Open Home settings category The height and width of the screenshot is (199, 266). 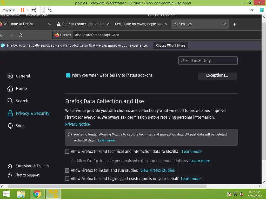pyautogui.click(x=17, y=89)
